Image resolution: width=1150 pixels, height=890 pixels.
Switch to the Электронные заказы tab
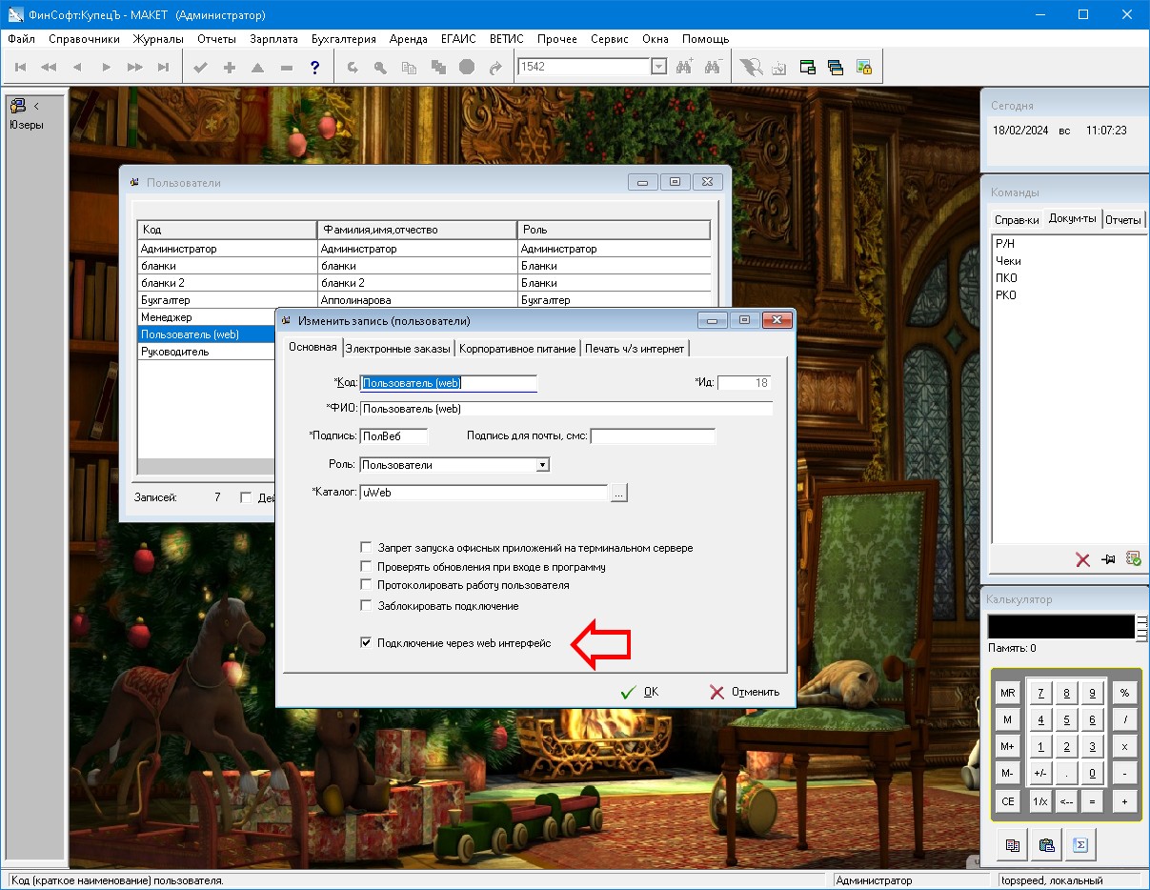point(397,349)
